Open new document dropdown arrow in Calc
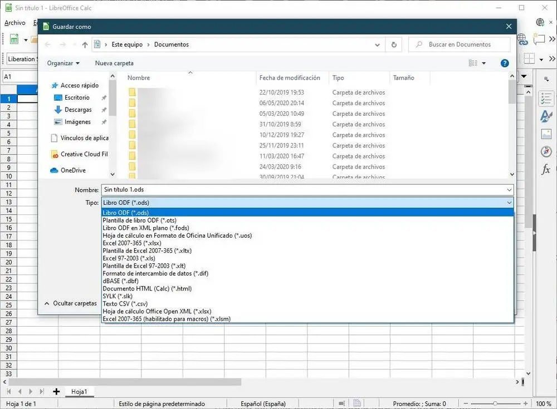This screenshot has width=557, height=409. tap(26, 40)
